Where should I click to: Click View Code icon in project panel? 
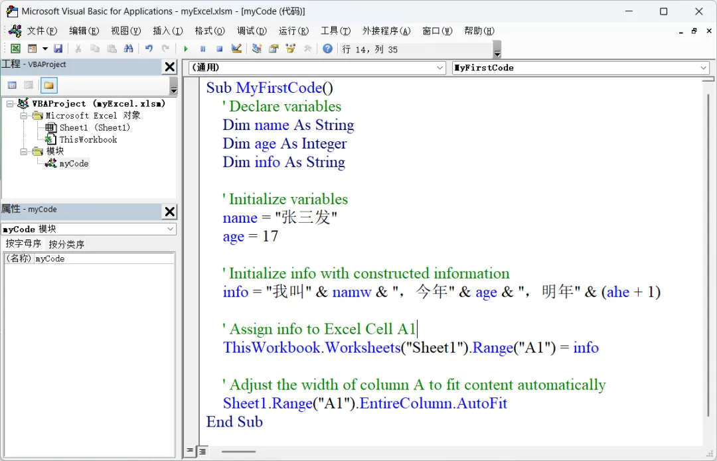(13, 85)
